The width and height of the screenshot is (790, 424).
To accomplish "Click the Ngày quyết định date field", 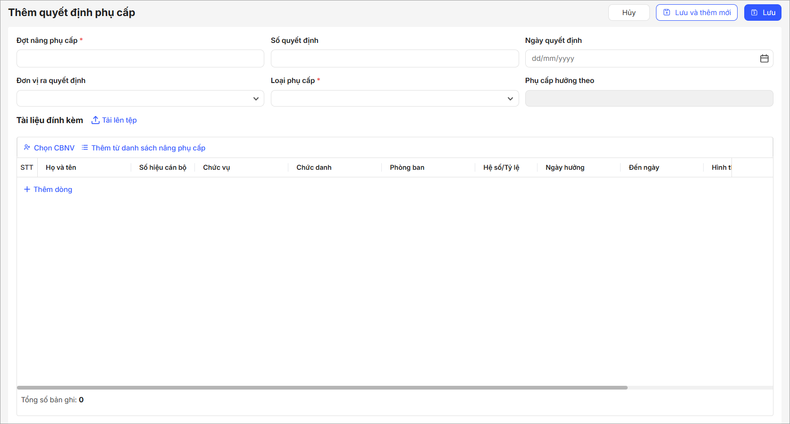I will tap(642, 58).
